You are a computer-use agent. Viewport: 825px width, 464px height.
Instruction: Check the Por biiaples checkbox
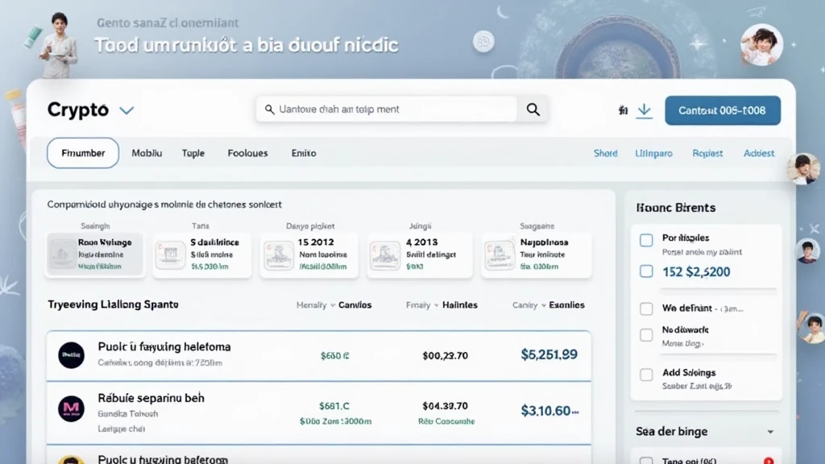[646, 240]
